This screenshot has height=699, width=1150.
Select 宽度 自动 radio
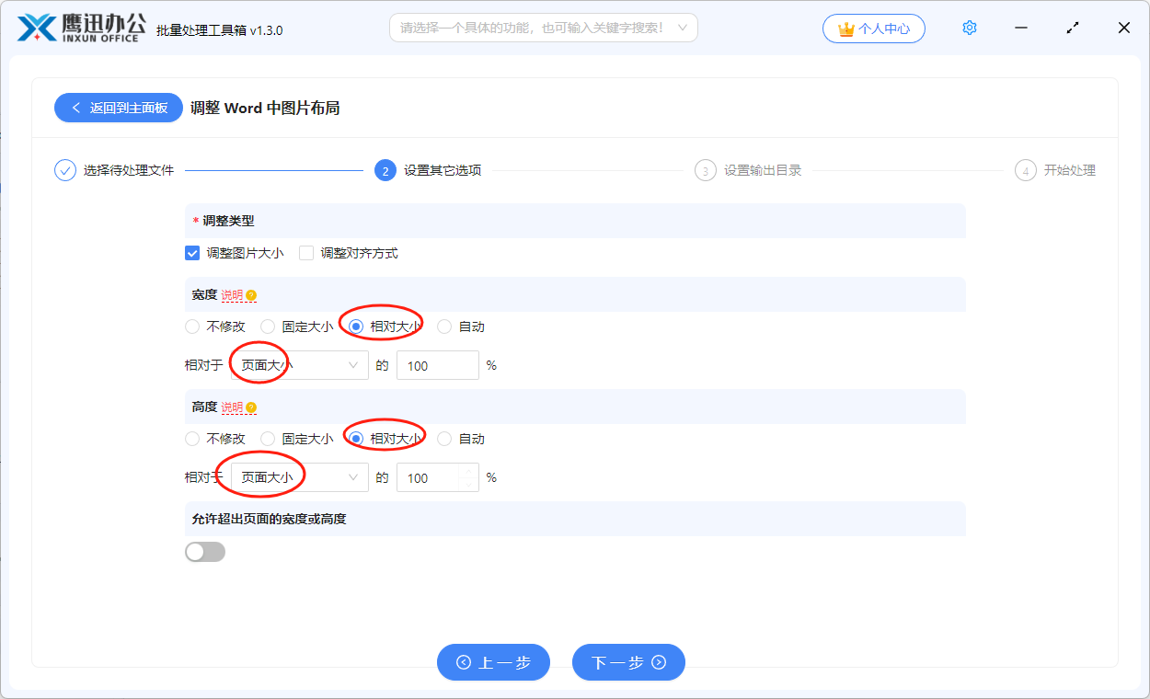[x=444, y=327]
